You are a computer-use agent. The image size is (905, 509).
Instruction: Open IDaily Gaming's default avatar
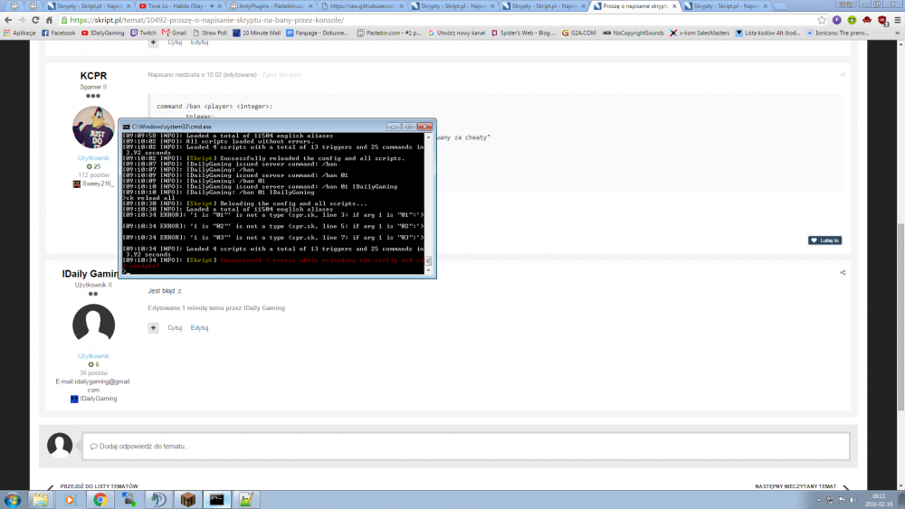click(x=93, y=325)
